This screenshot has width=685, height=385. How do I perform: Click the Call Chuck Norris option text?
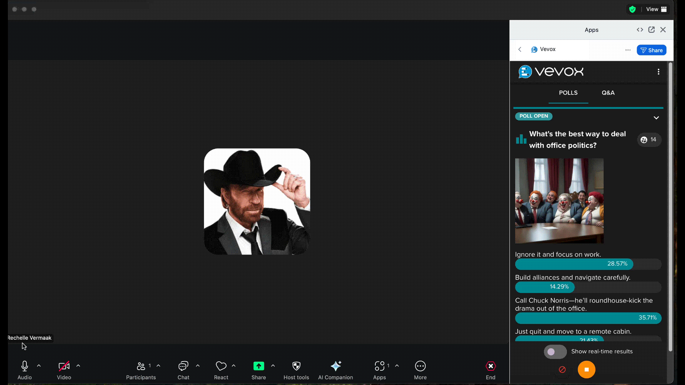[584, 304]
